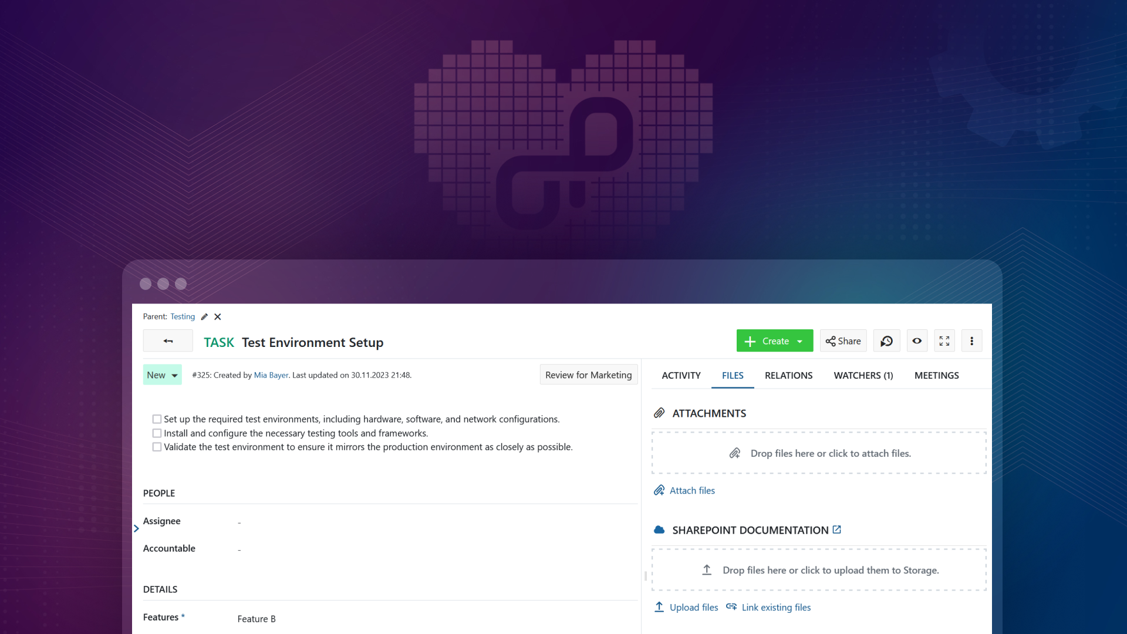Image resolution: width=1127 pixels, height=634 pixels.
Task: Click the Share icon button
Action: click(x=843, y=340)
